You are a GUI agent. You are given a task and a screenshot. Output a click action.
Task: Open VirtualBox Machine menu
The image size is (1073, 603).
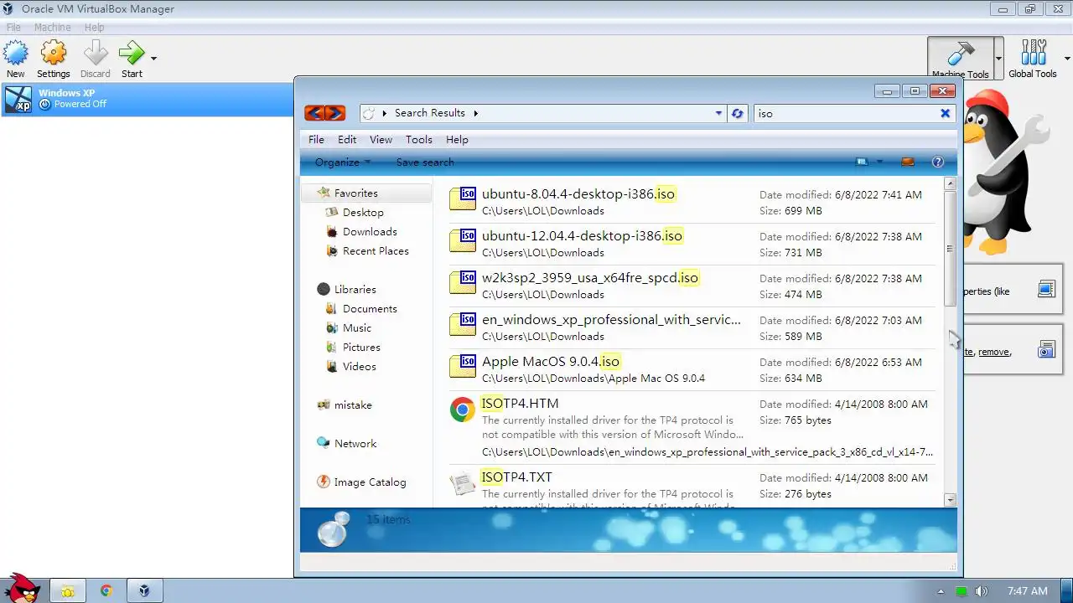(52, 28)
